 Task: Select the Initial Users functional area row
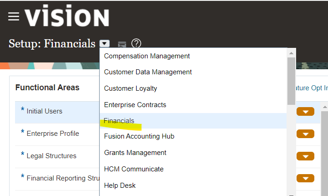(45, 111)
